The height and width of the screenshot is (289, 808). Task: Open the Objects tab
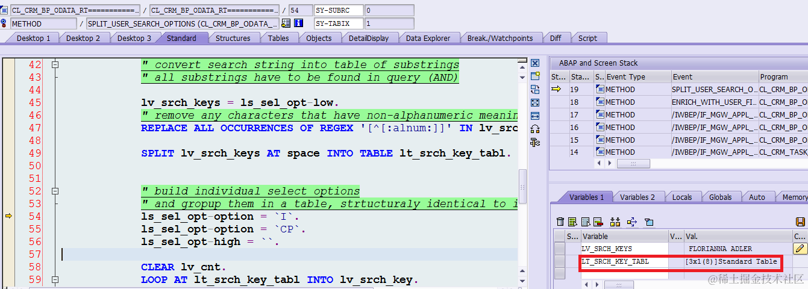(x=319, y=38)
